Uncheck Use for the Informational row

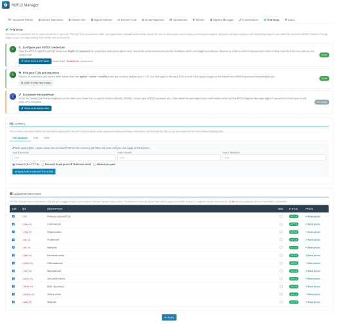(x=14, y=263)
